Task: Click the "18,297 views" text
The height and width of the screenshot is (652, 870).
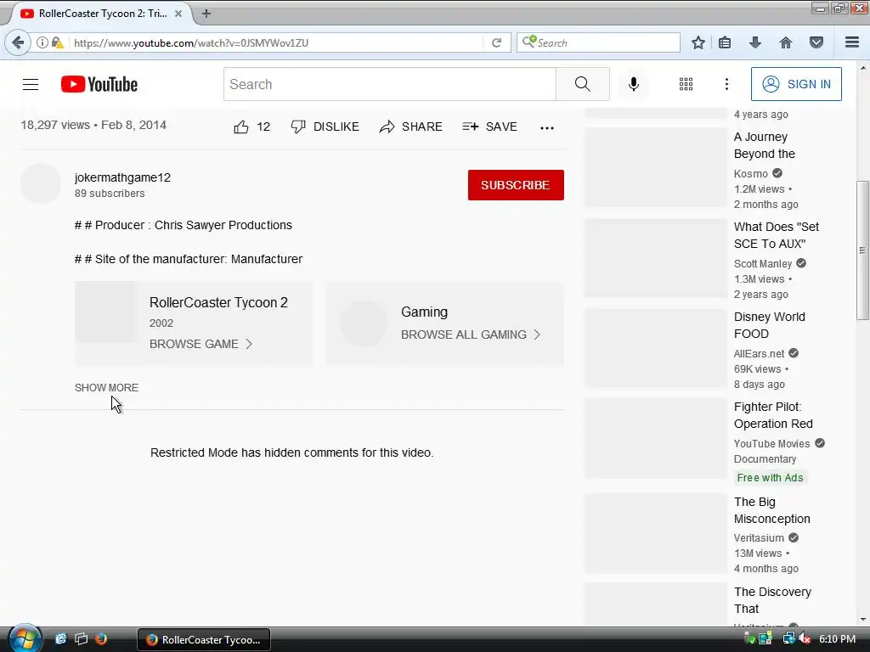Action: click(x=55, y=125)
